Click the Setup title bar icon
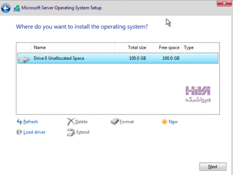233x175 pixels. tap(17, 8)
